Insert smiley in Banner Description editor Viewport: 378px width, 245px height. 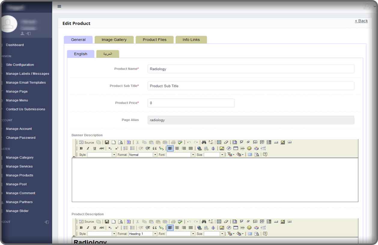(x=249, y=148)
